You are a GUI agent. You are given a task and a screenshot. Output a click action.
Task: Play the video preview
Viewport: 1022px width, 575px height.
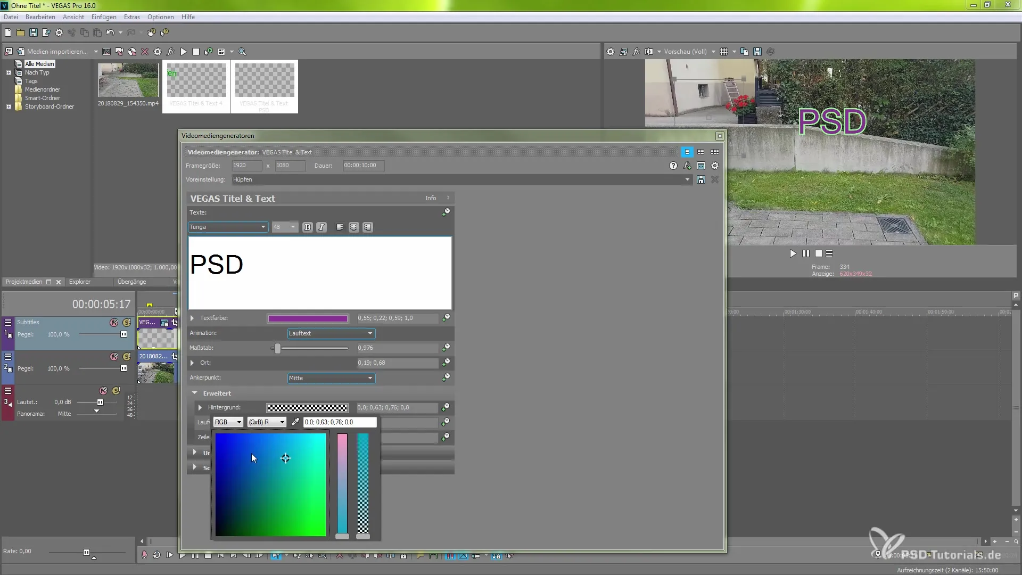click(x=793, y=254)
